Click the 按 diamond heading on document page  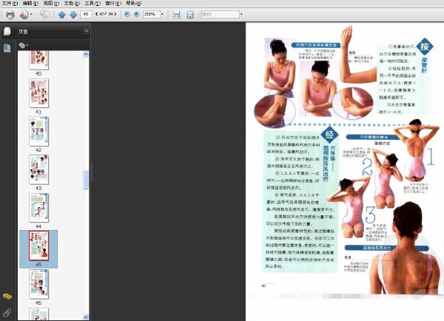425,47
